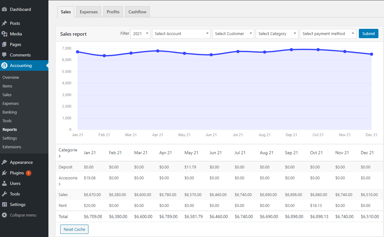Click the Settings sliders icon
The width and height of the screenshot is (384, 237).
coord(4,204)
